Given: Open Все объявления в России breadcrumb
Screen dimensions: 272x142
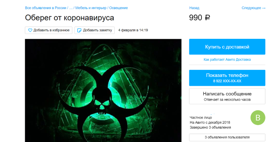Looking at the screenshot, I should pos(46,8).
